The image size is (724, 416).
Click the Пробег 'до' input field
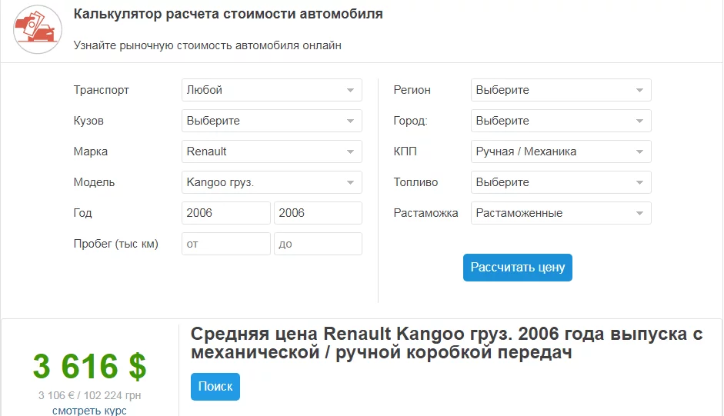(x=318, y=244)
